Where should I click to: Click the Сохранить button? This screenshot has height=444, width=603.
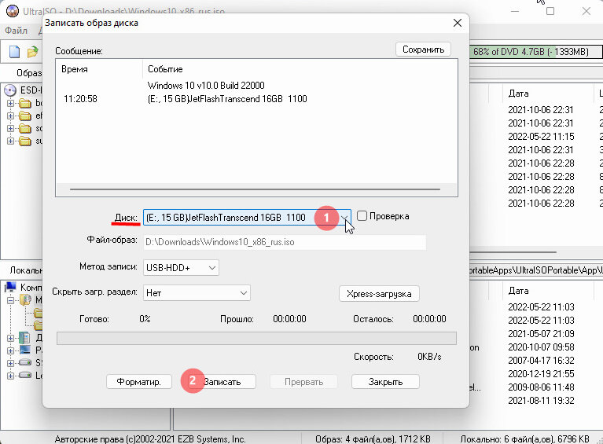tap(423, 50)
